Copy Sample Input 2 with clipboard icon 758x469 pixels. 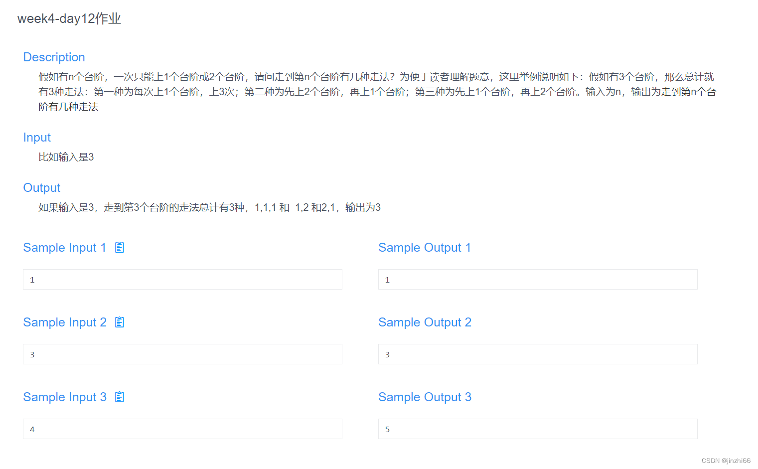pos(120,322)
